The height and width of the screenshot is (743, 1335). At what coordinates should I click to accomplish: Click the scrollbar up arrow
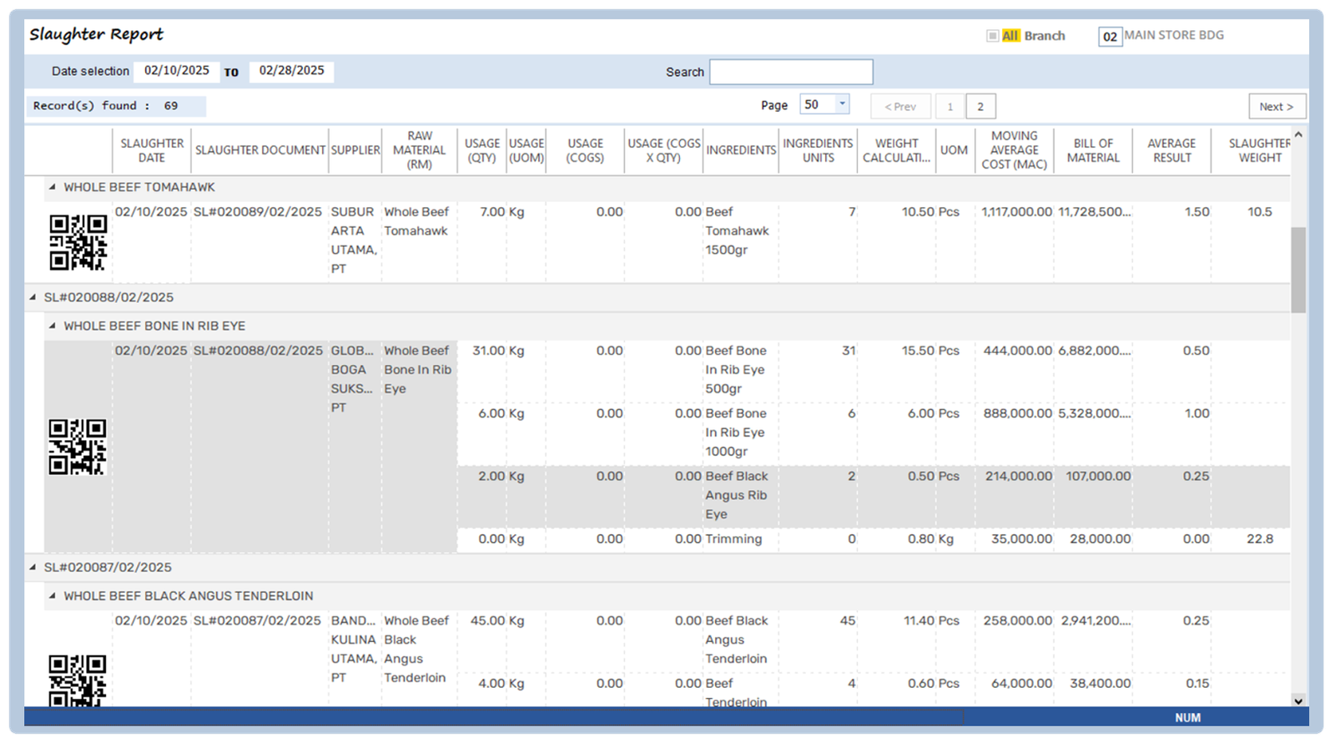1298,134
